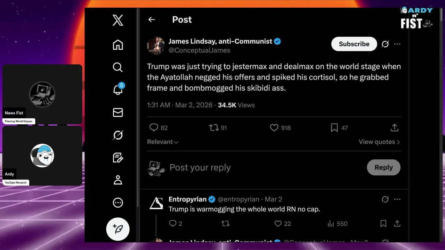Share the main post via upload icon
The width and height of the screenshot is (445, 250).
pos(394,128)
